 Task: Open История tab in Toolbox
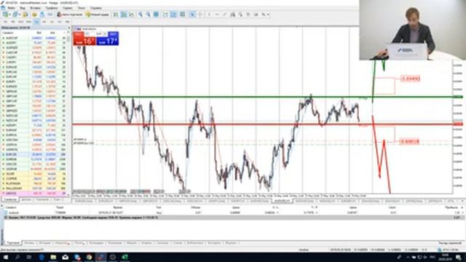click(x=44, y=243)
